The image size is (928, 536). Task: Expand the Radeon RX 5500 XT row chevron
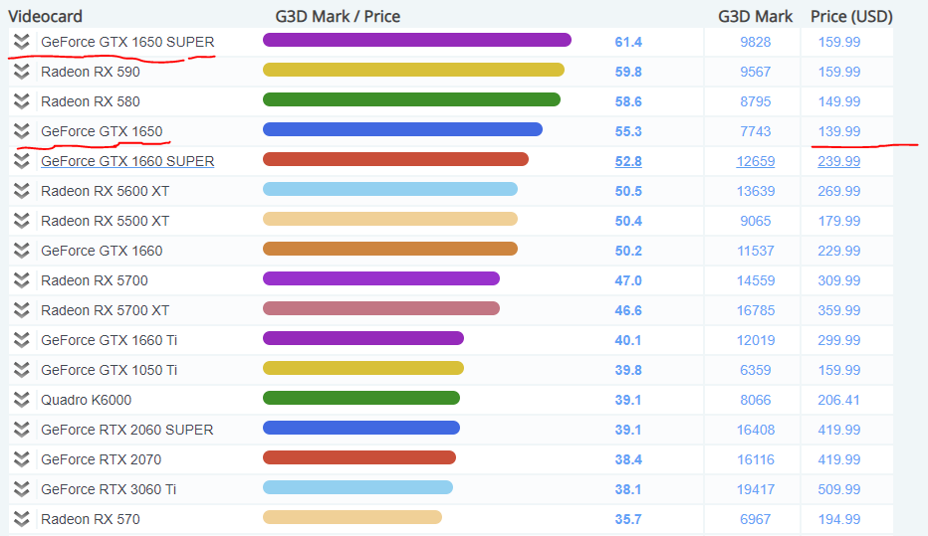[22, 221]
